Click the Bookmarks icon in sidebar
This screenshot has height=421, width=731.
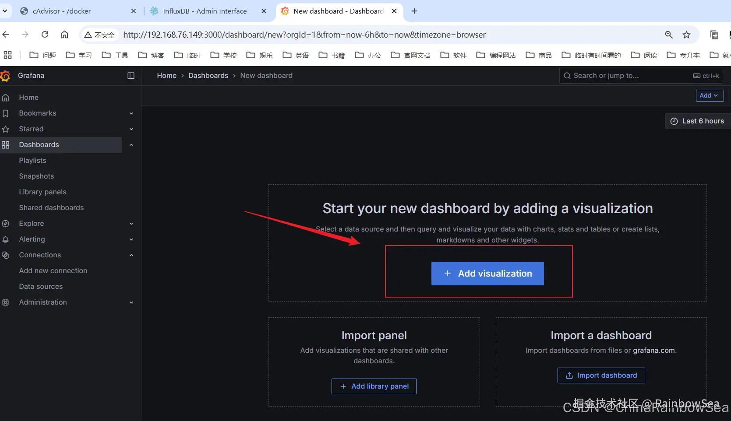(6, 113)
